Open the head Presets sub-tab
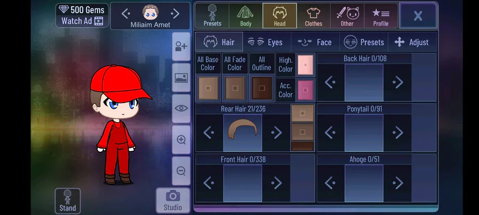The width and height of the screenshot is (479, 215). (x=364, y=42)
